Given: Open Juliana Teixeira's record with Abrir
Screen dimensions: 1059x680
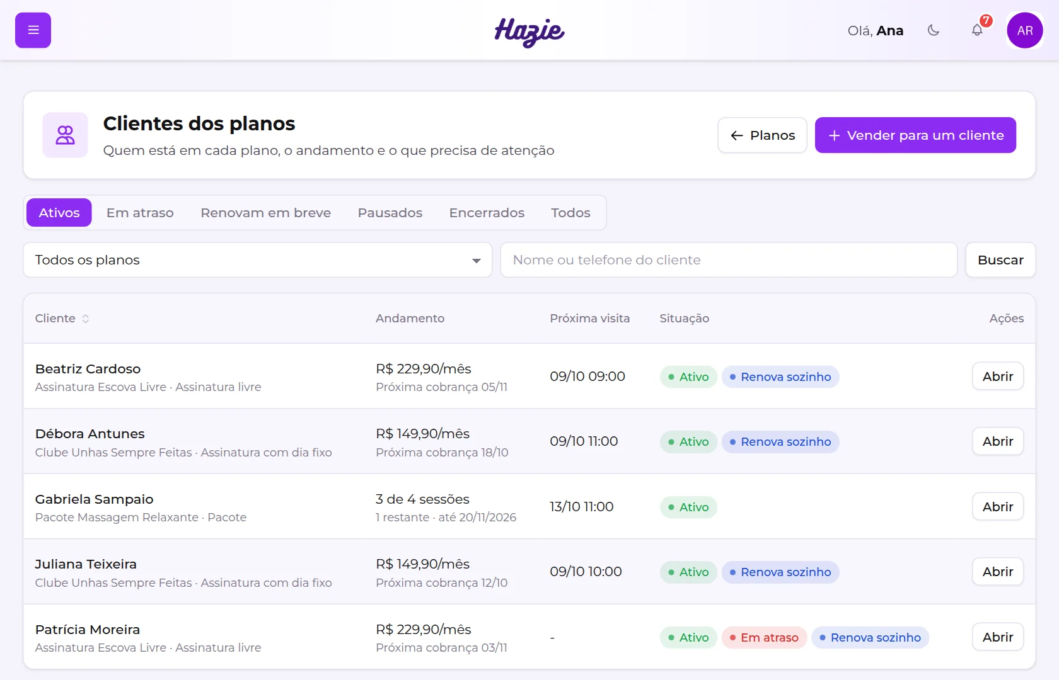Looking at the screenshot, I should pyautogui.click(x=998, y=572).
